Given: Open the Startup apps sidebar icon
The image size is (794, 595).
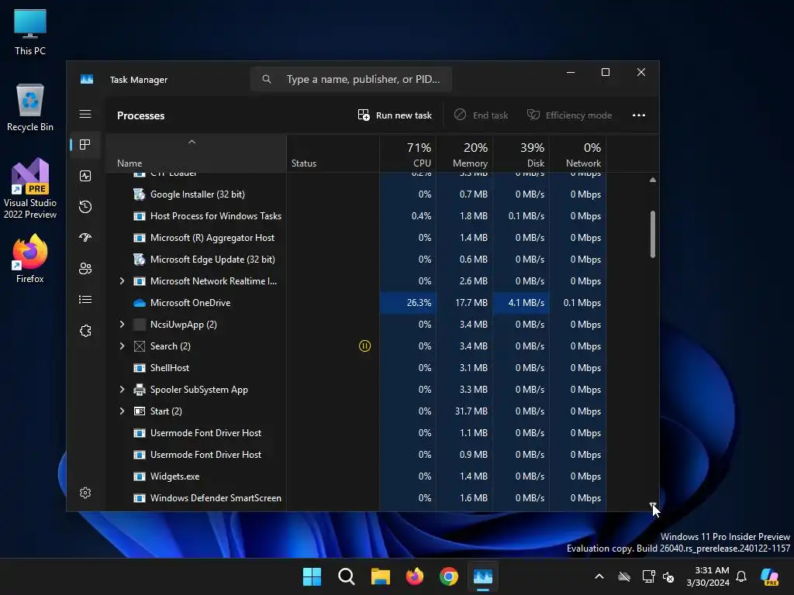Looking at the screenshot, I should tap(85, 237).
